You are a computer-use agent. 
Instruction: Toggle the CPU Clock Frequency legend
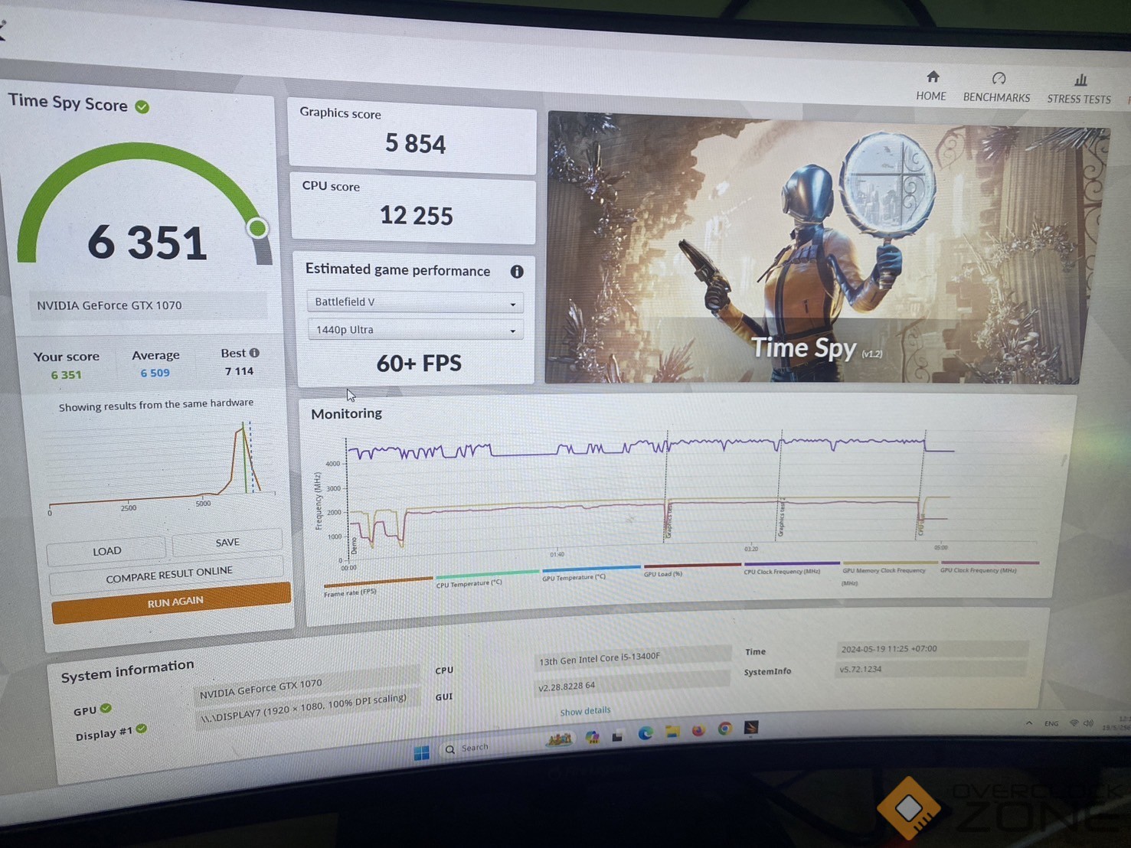coord(781,572)
